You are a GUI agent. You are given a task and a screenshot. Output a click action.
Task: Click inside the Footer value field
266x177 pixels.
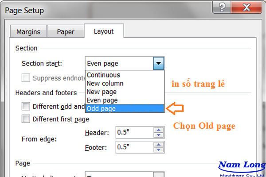[x=133, y=146]
